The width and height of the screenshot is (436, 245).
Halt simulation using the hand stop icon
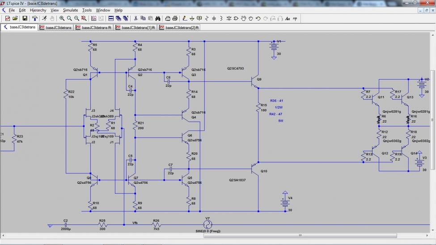click(x=52, y=18)
